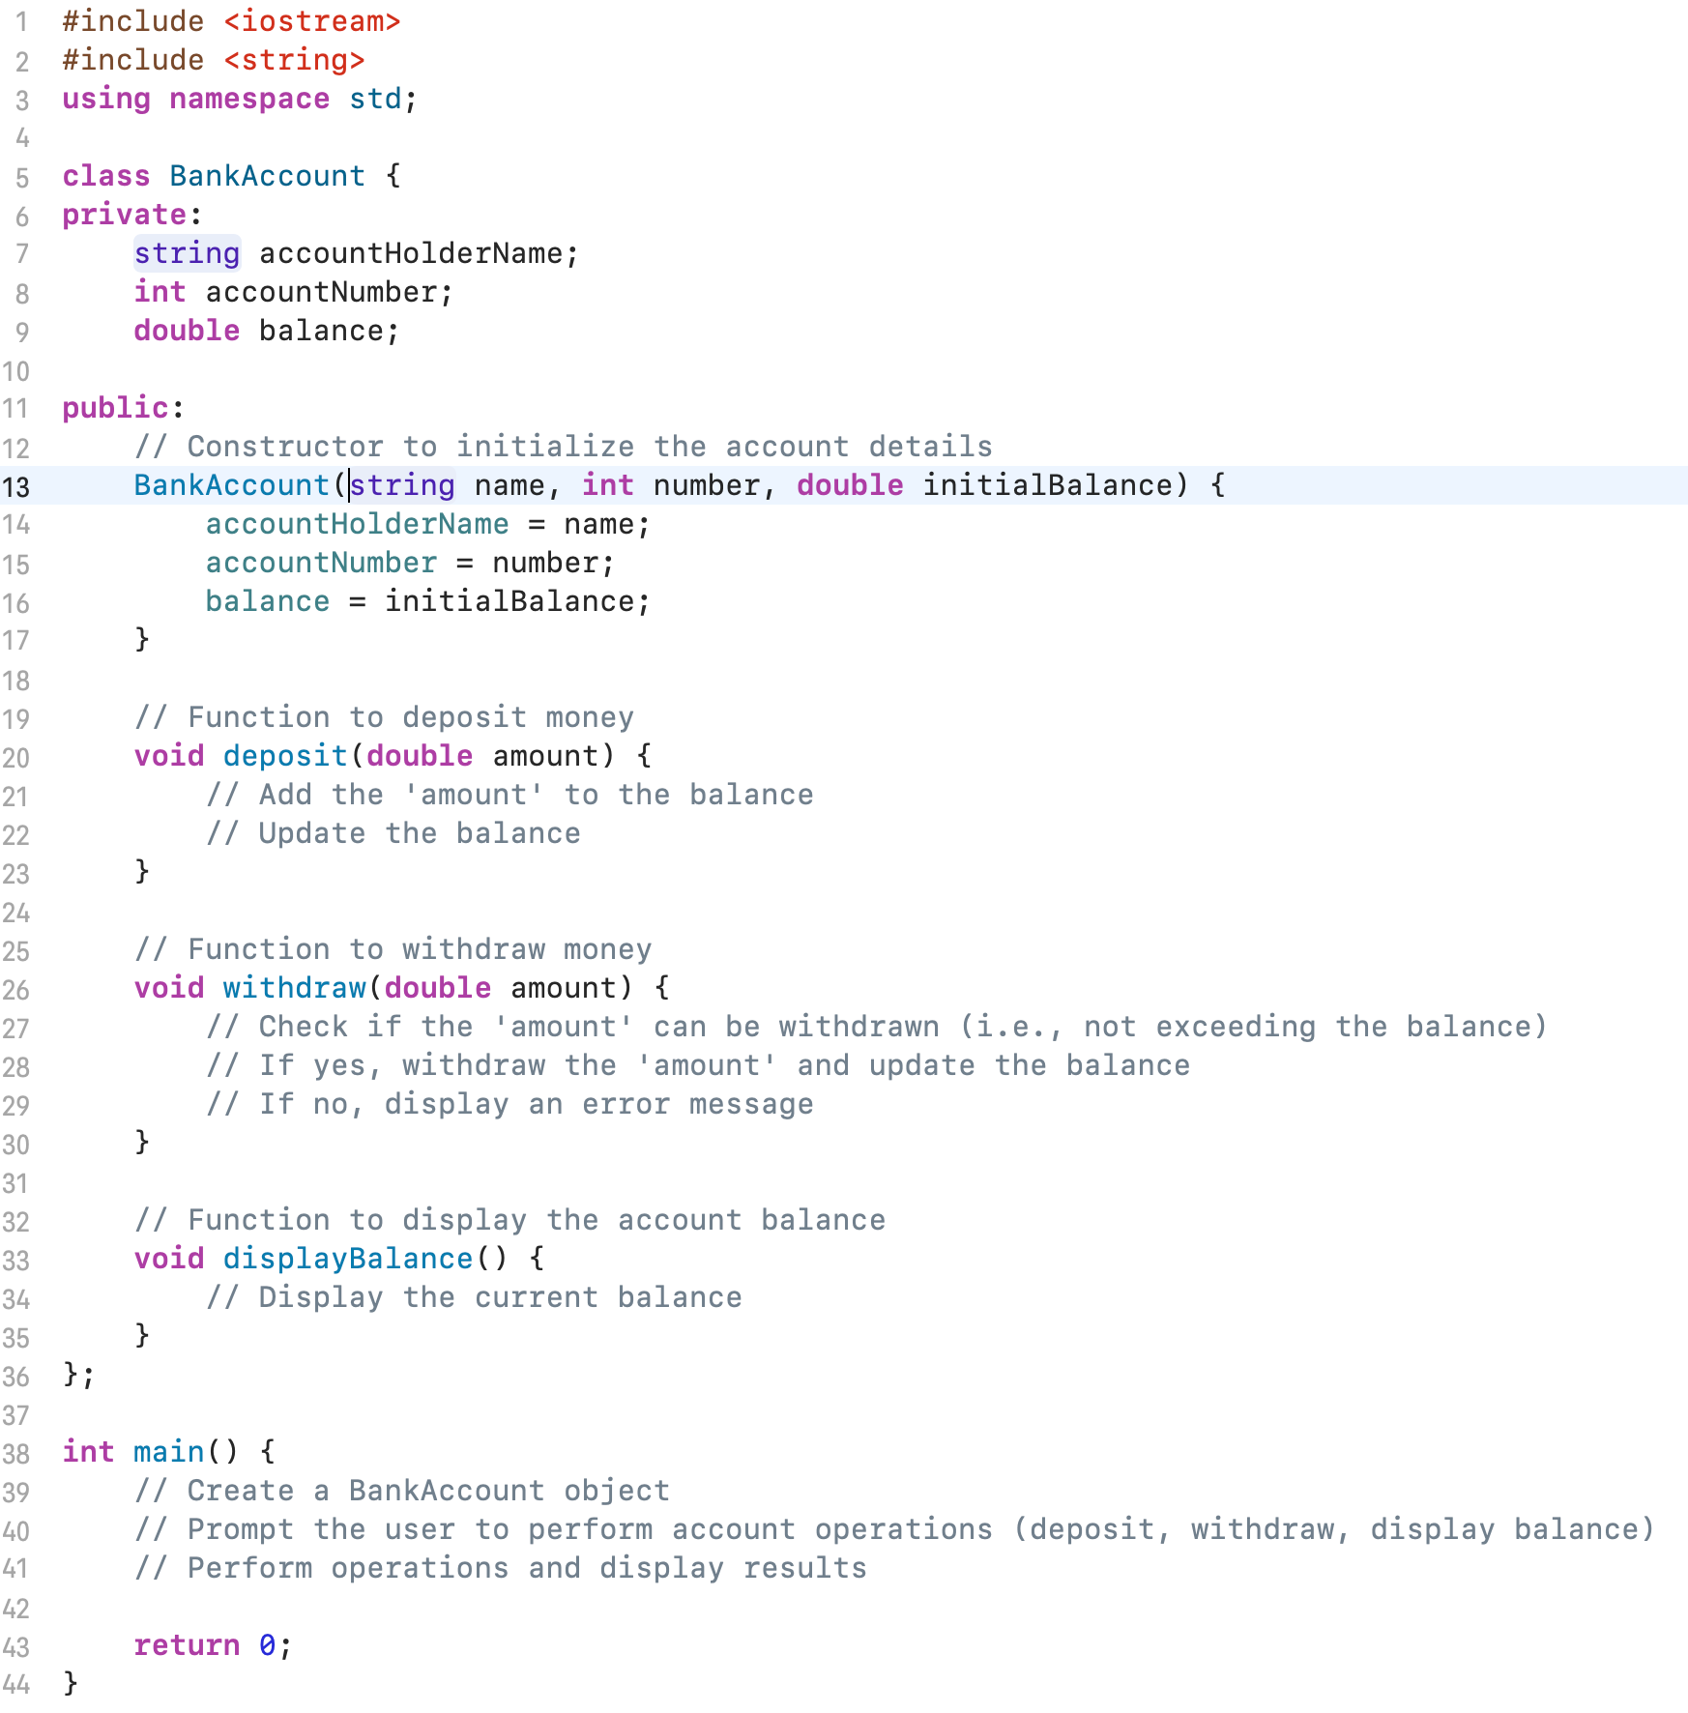Click comment starting "// Prompt the user"
The image size is (1688, 1713).
pos(895,1529)
